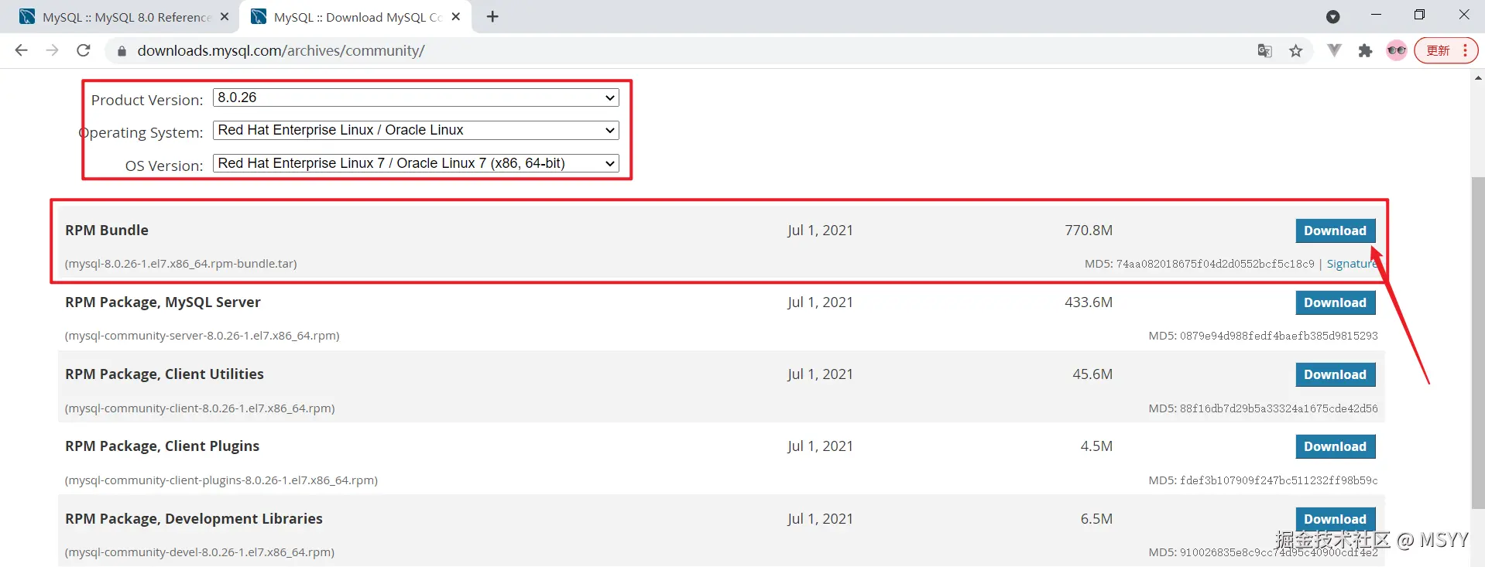Select 'RPM Package, Development Libraries' title
This screenshot has height=567, width=1485.
pyautogui.click(x=194, y=519)
